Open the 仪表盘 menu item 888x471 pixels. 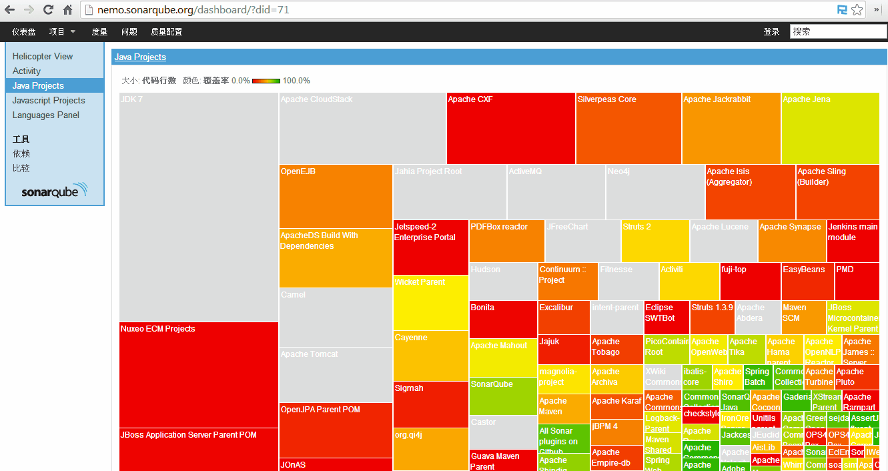click(x=24, y=31)
